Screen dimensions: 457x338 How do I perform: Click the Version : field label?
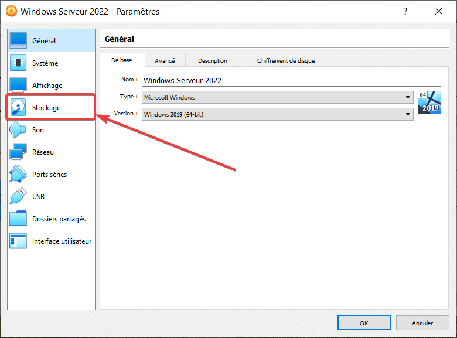point(126,113)
